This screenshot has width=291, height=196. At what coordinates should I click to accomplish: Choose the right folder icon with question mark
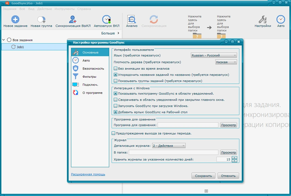click(221, 36)
